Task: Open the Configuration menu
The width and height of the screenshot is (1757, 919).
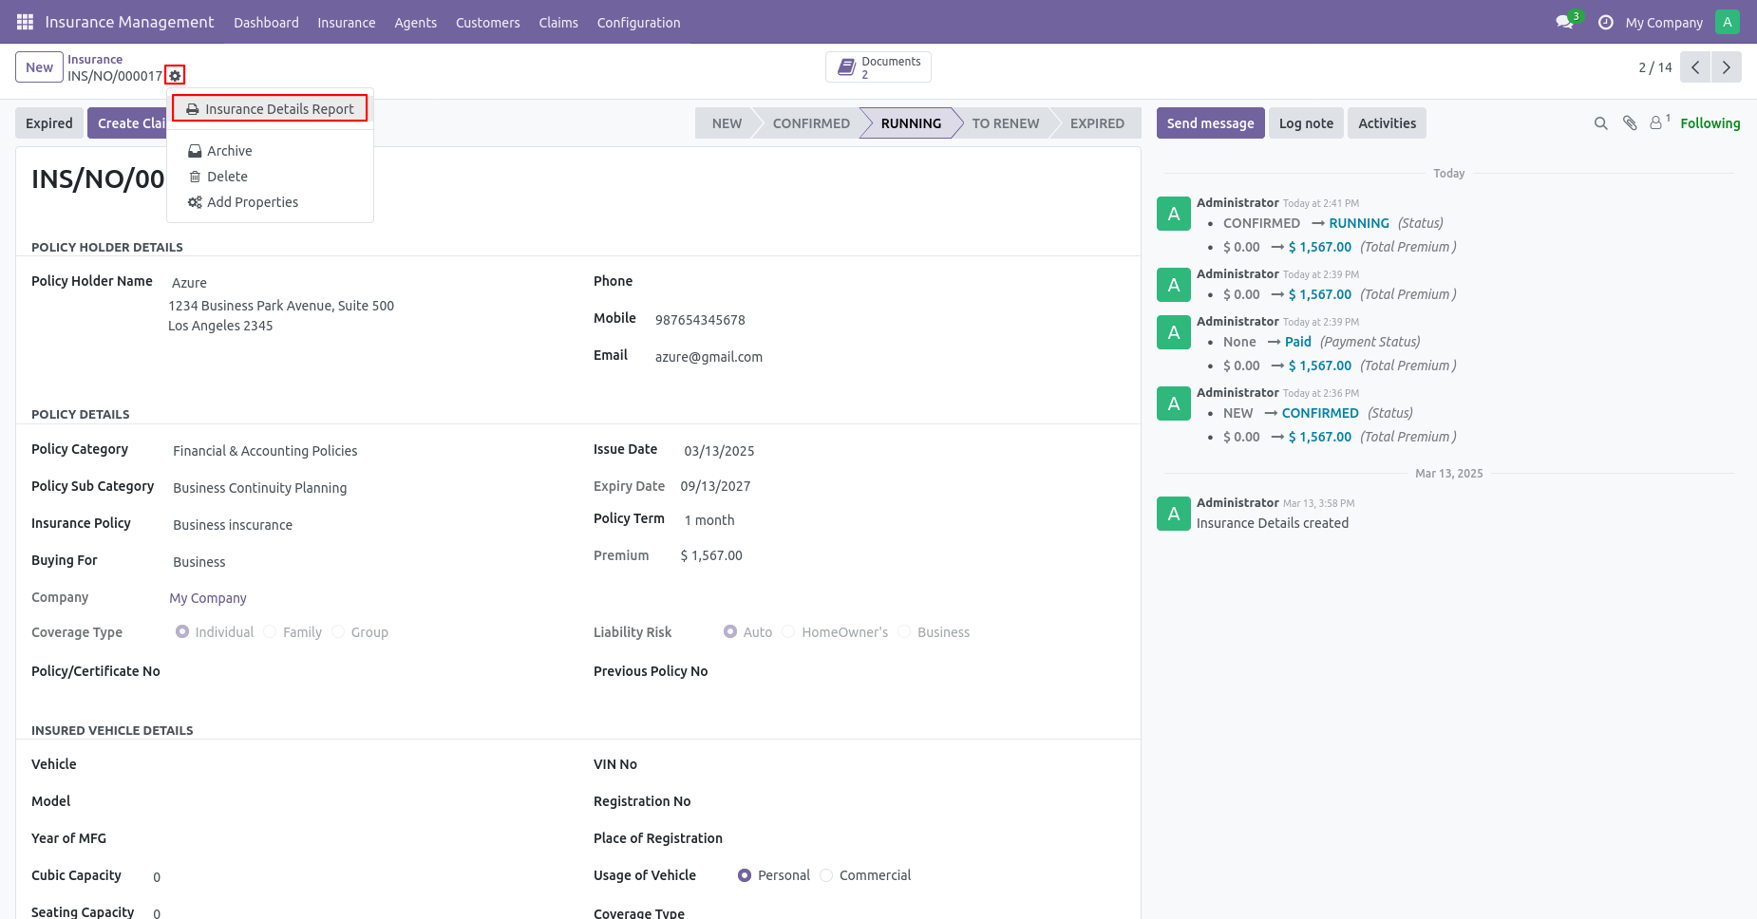Action: coord(638,23)
